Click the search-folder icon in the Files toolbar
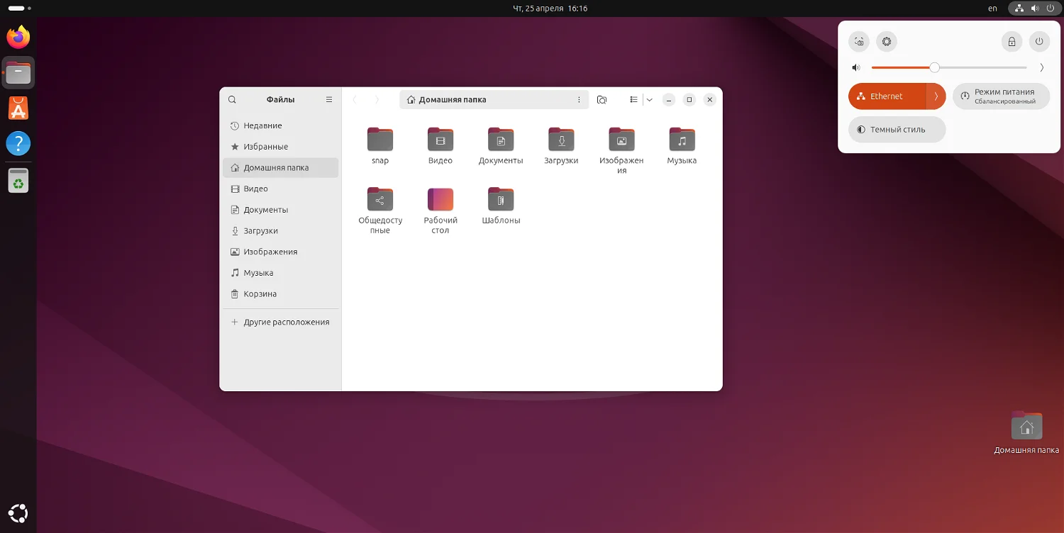 pos(602,100)
